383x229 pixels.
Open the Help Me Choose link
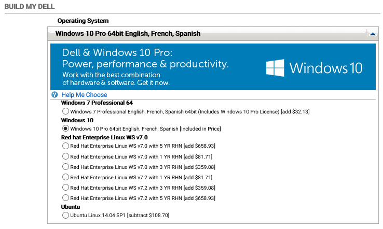(84, 95)
